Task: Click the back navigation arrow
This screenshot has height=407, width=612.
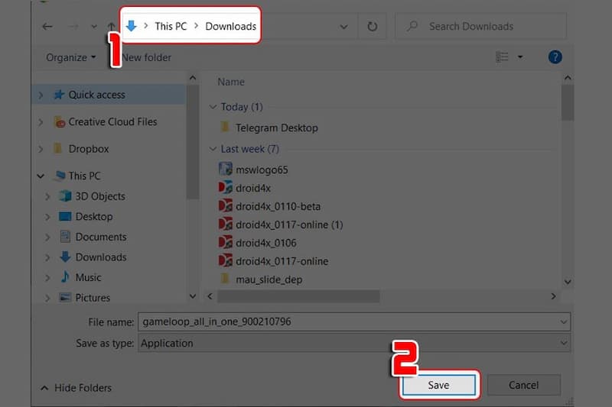Action: coord(47,27)
